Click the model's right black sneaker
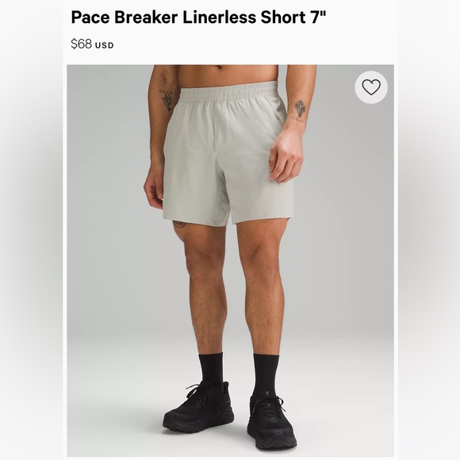460x460 pixels. click(271, 422)
